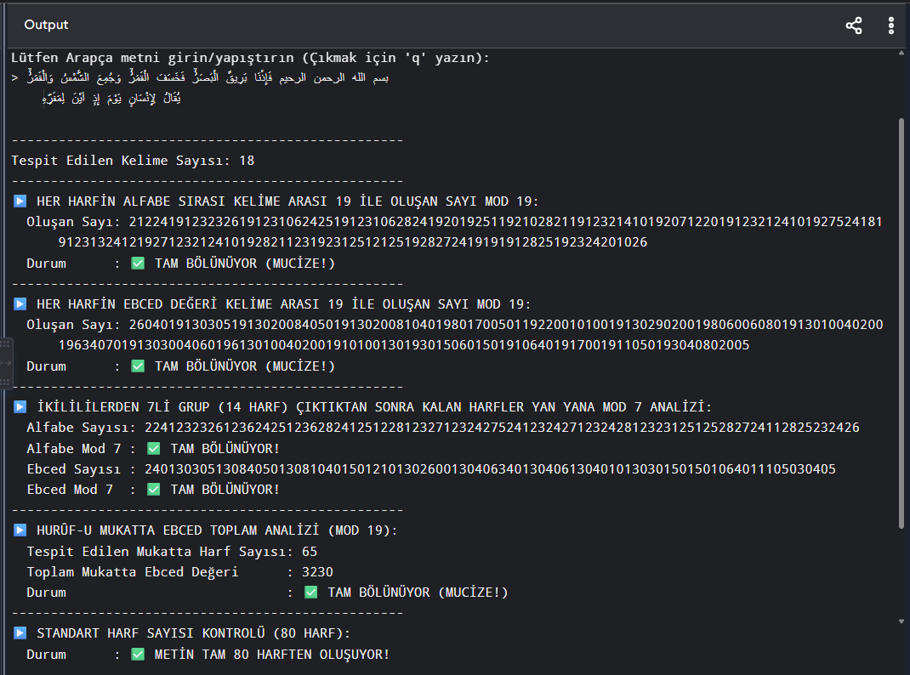Click the blue arrow beside İKİLİLİLERDEN 7Lİ GRUP
This screenshot has width=910, height=675.
click(x=20, y=406)
